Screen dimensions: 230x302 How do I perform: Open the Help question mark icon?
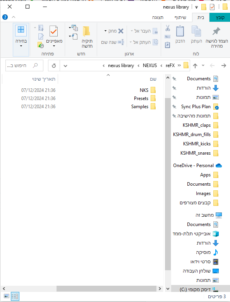[5, 17]
